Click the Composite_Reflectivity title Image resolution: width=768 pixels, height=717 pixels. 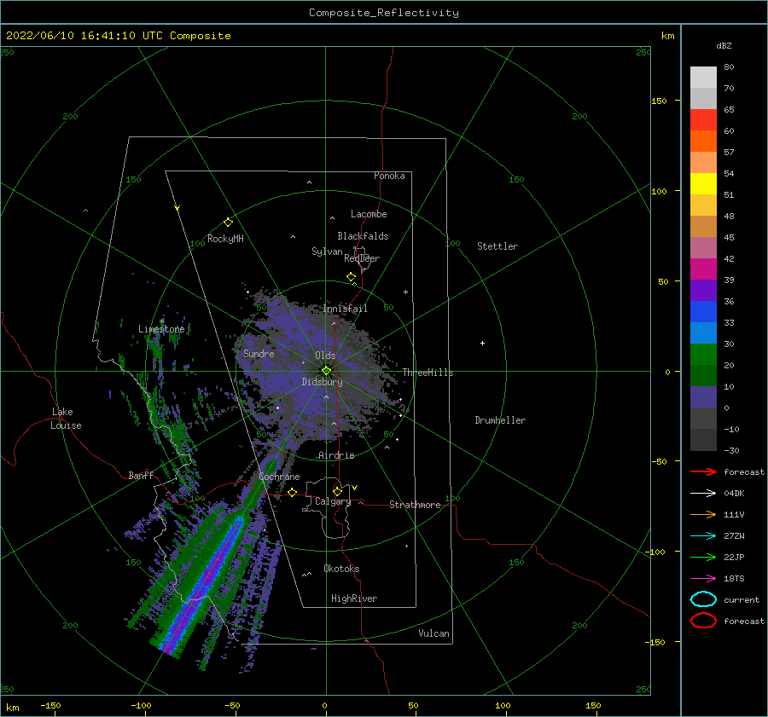point(384,13)
